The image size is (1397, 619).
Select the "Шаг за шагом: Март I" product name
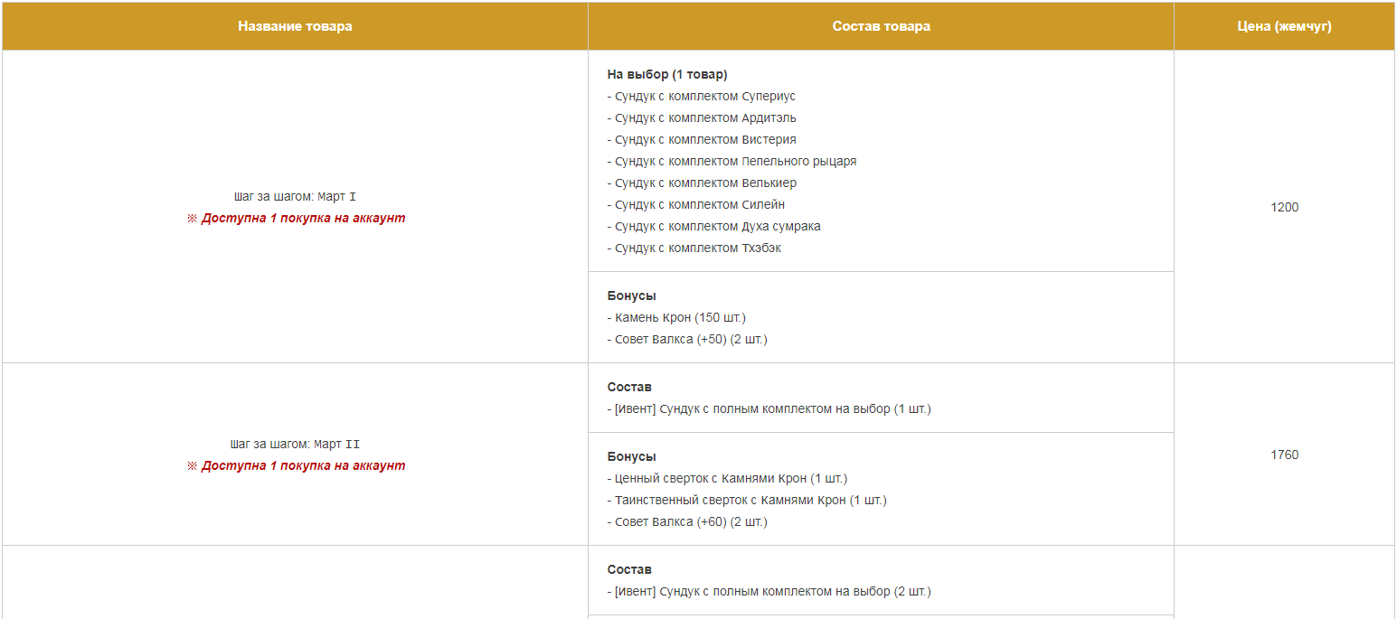[x=295, y=196]
